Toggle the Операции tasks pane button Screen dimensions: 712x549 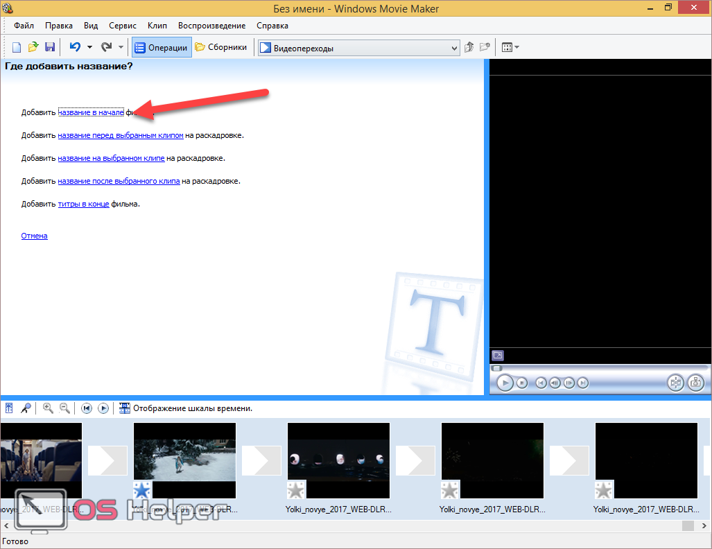162,47
